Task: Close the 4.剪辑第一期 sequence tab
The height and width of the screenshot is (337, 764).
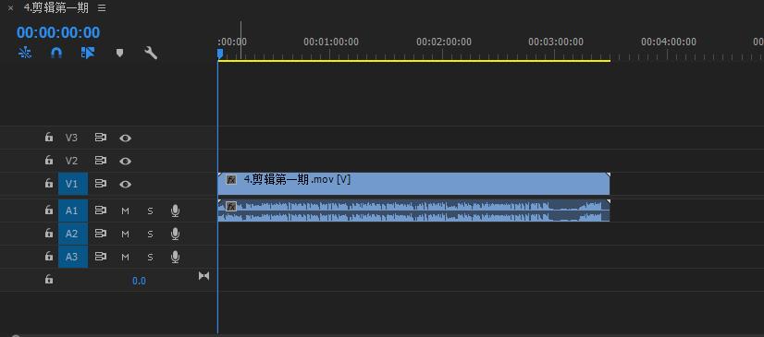Action: (10, 8)
